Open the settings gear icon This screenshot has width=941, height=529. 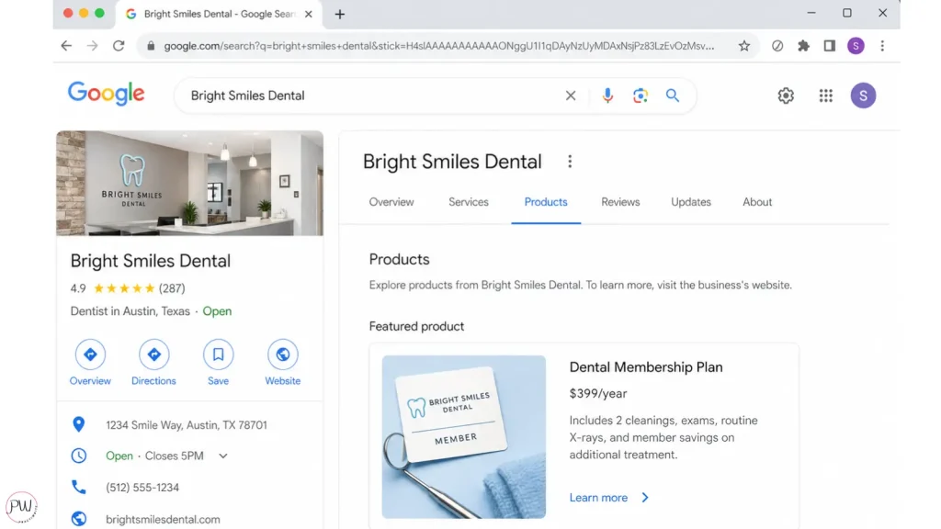(786, 96)
